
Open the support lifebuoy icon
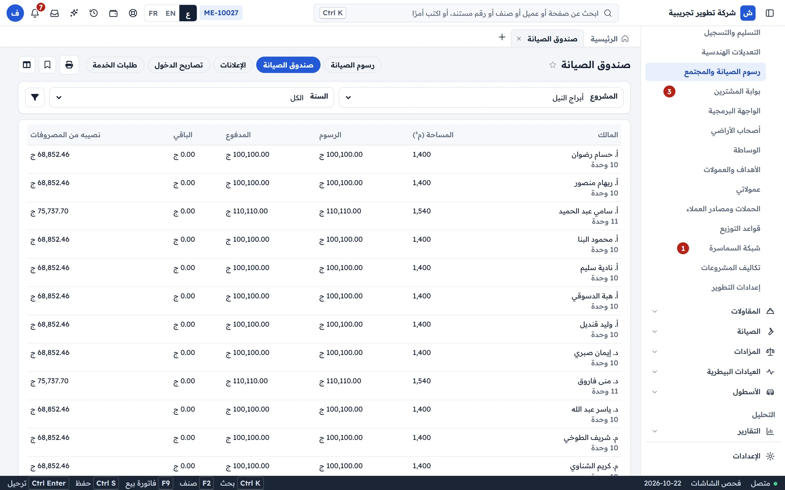point(133,13)
